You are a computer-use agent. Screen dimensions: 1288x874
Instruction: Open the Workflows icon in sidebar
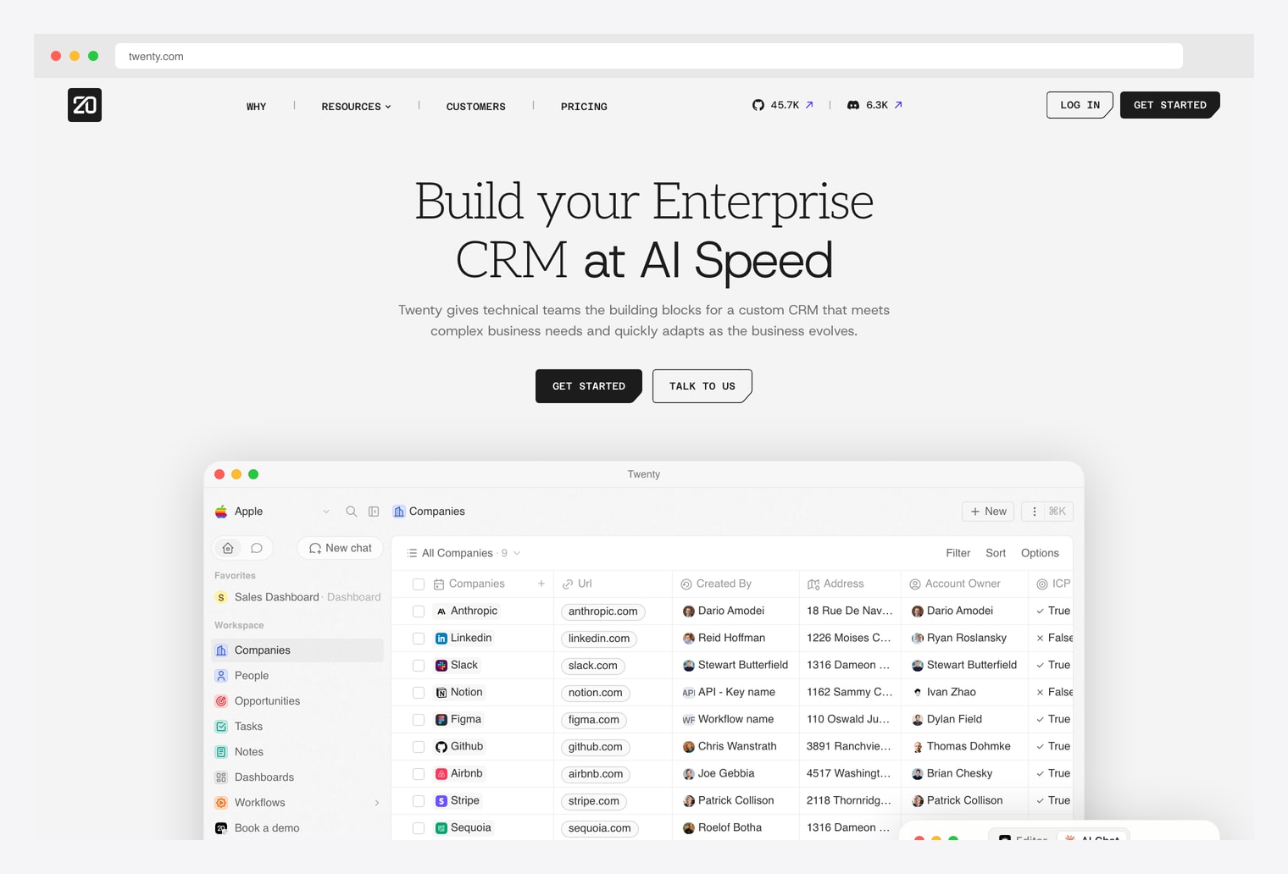point(221,803)
